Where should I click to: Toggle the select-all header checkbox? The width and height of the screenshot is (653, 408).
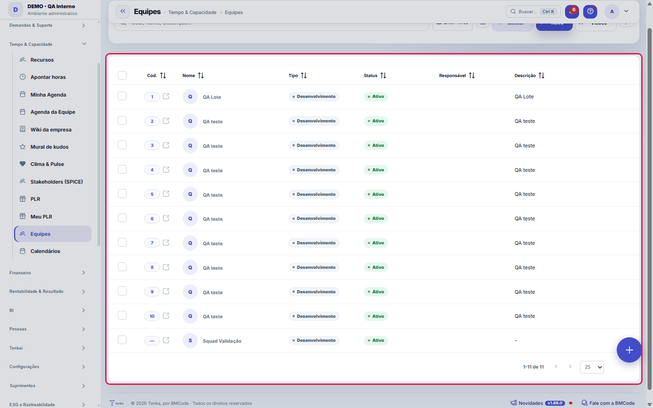coord(122,76)
